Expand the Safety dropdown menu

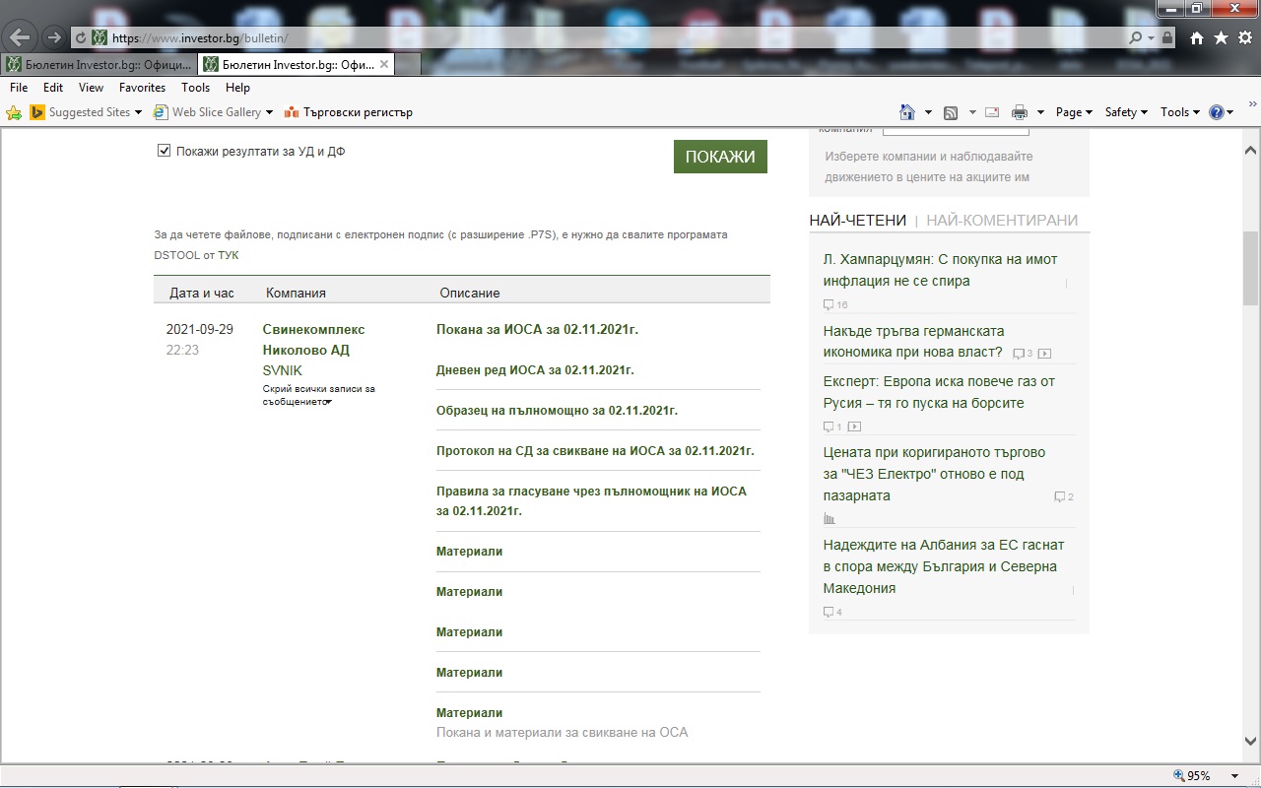click(x=1126, y=112)
